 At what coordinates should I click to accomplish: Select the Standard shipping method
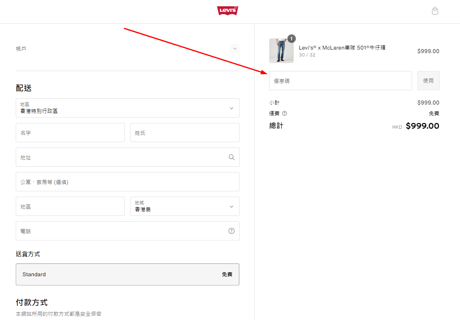pyautogui.click(x=127, y=275)
